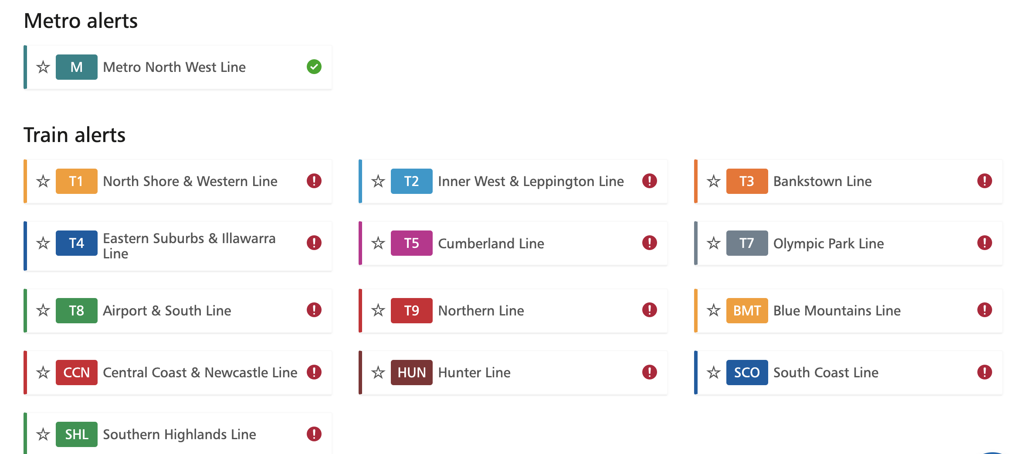Click the HUN Hunter Line badge
The width and height of the screenshot is (1010, 454).
[411, 373]
